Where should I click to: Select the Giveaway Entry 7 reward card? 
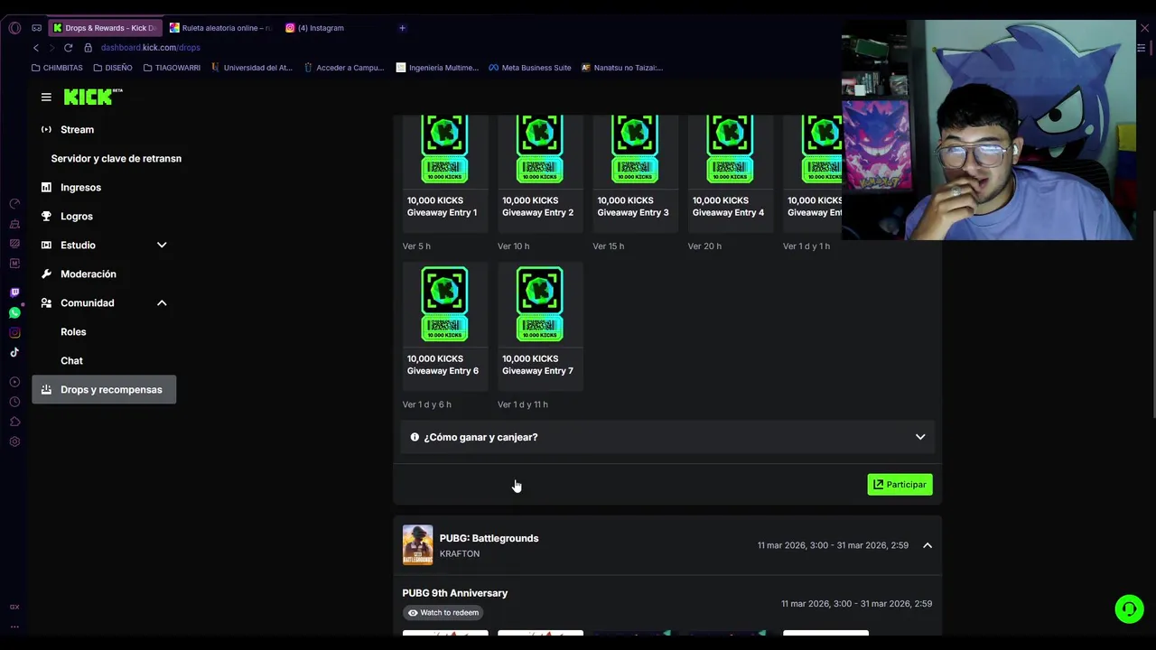click(540, 326)
